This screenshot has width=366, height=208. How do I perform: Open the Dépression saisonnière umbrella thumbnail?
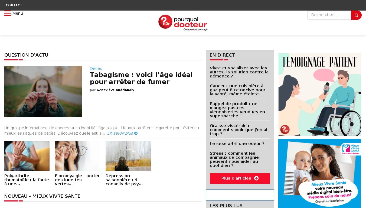coord(128,156)
